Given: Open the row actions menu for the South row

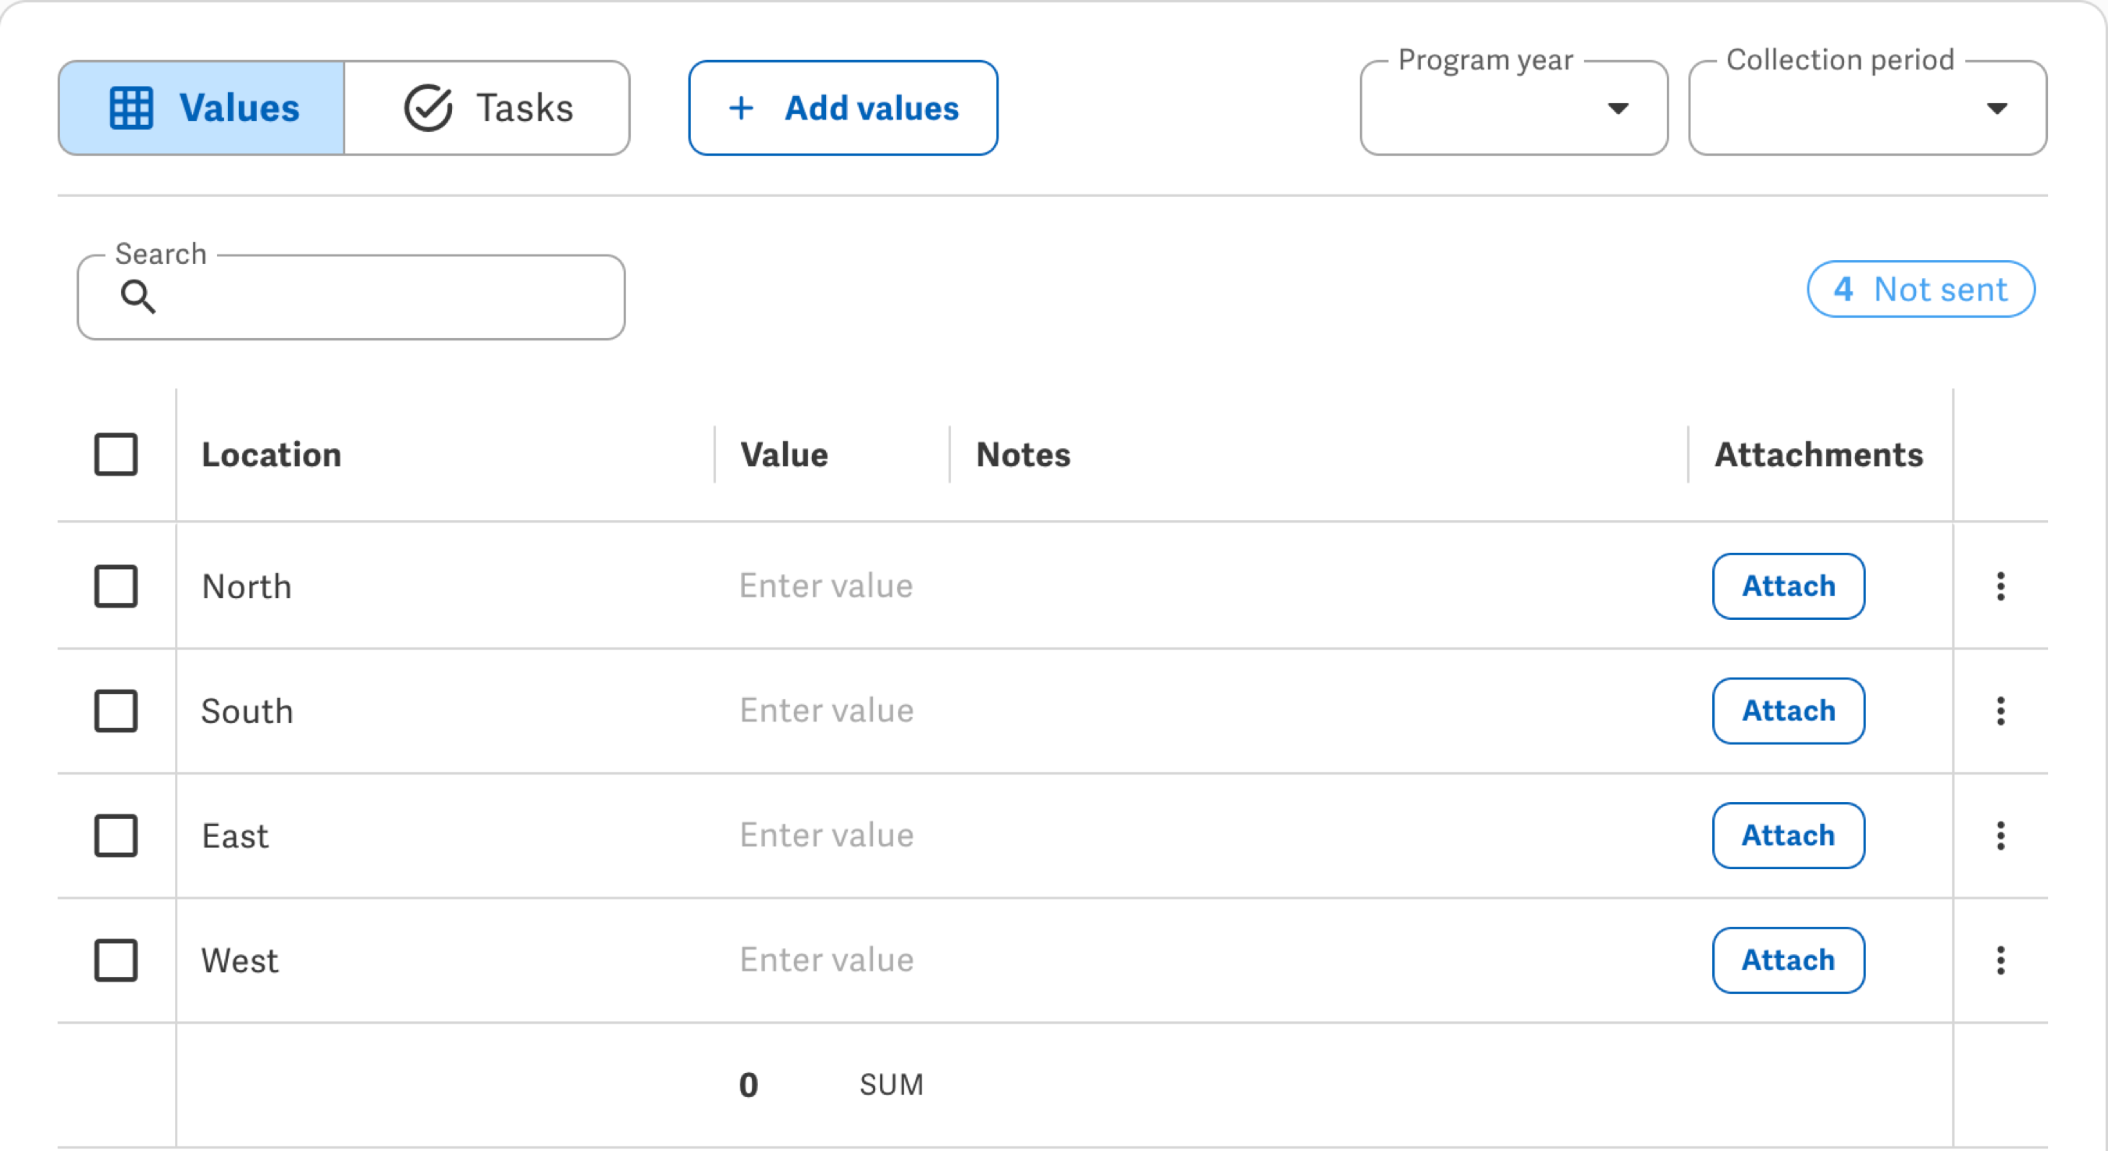Looking at the screenshot, I should coord(2001,711).
